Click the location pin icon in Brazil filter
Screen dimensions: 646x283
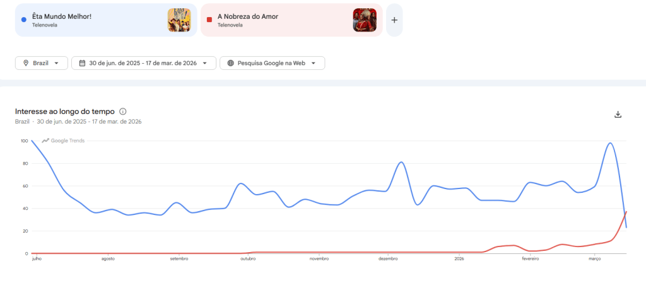coord(26,63)
